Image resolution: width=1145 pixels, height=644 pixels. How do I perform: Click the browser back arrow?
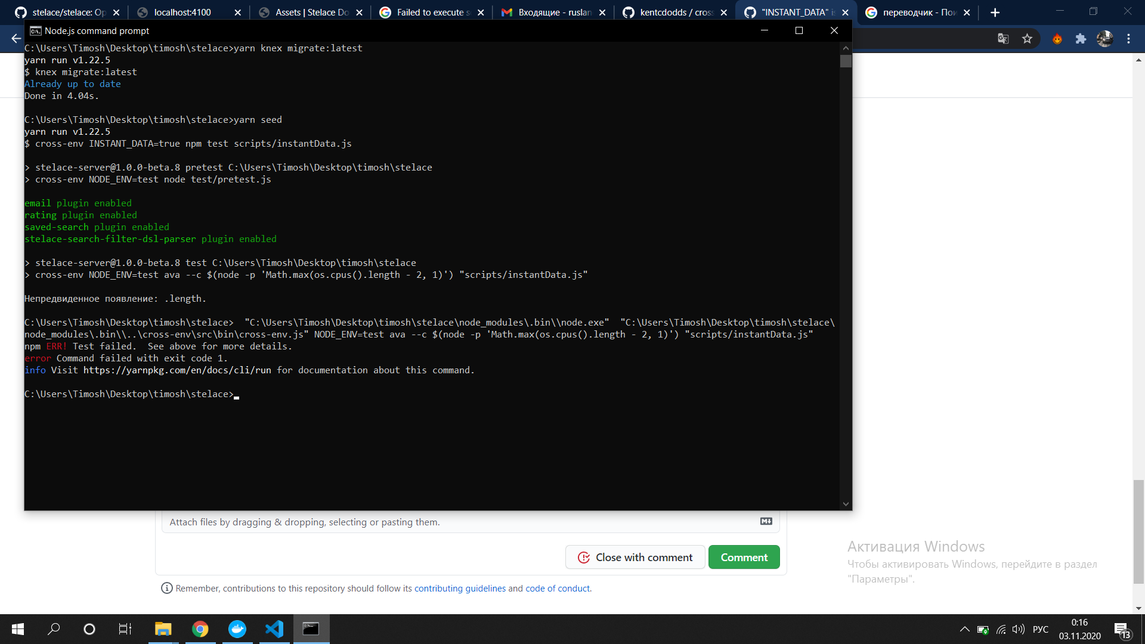[x=15, y=39]
